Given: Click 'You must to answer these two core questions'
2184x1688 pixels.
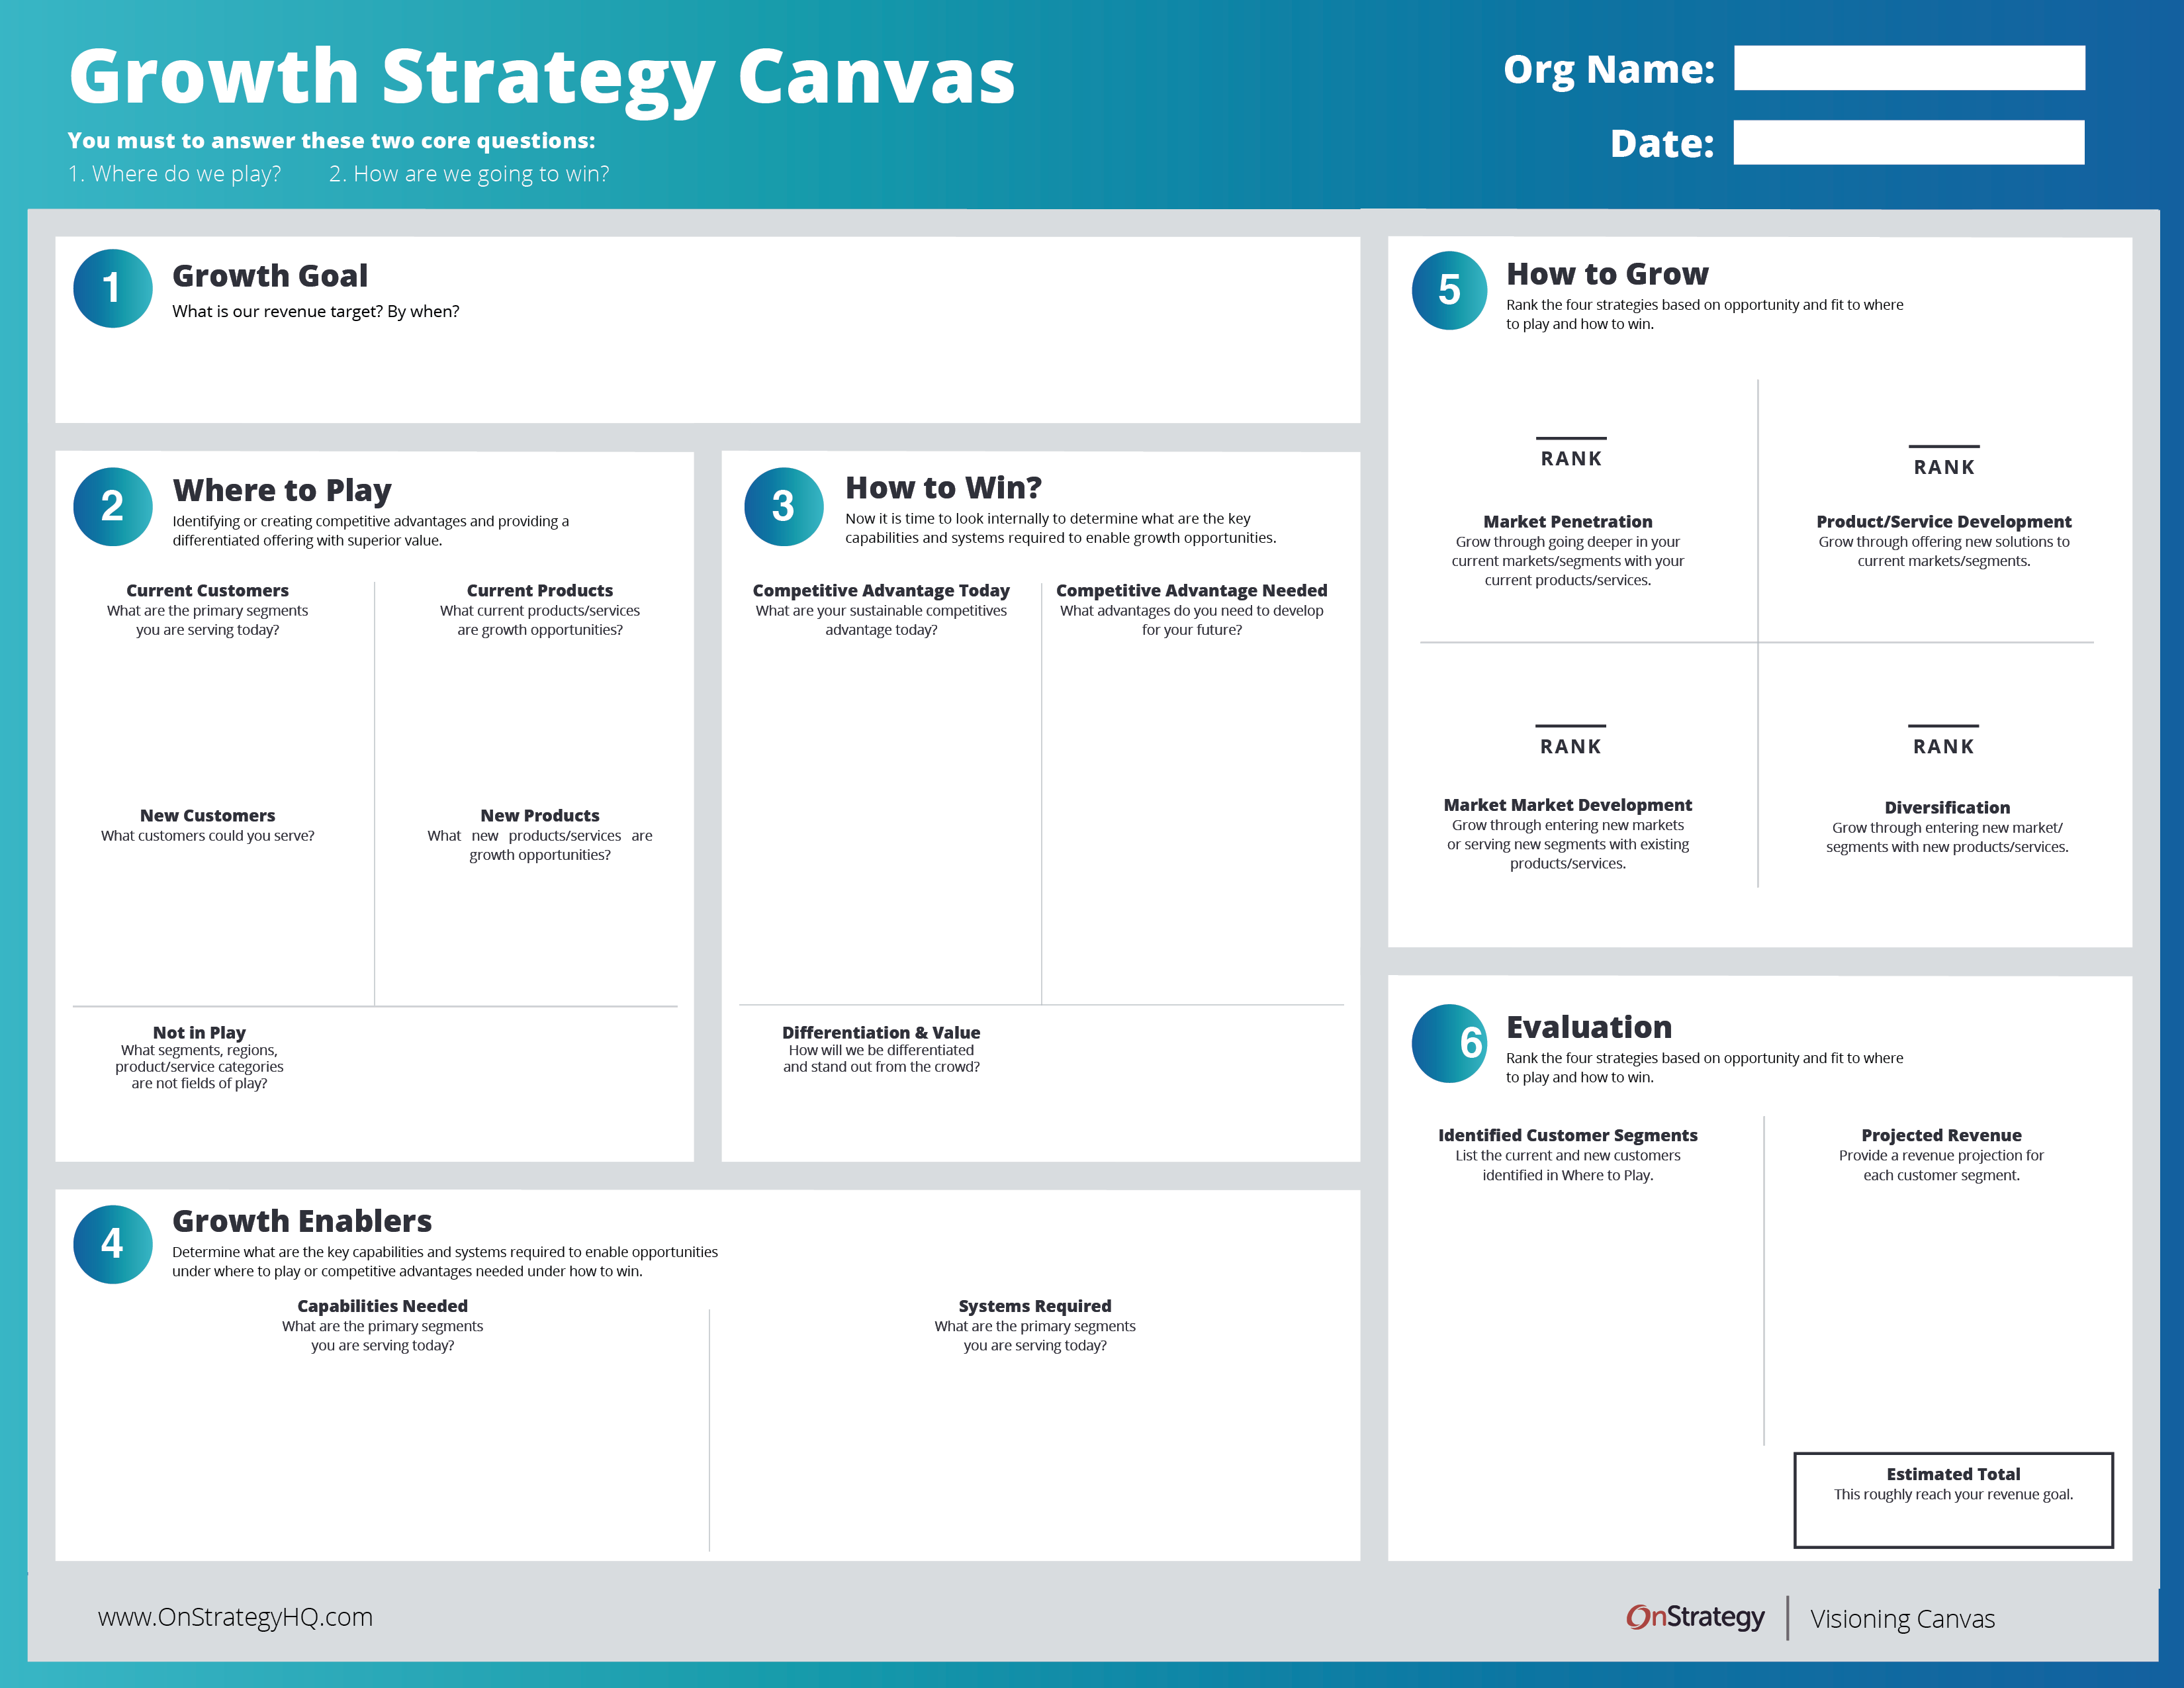Looking at the screenshot, I should [331, 140].
